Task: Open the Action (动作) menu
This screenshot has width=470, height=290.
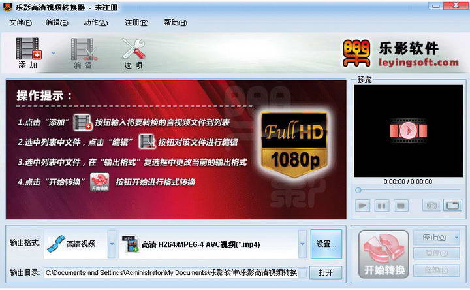Action: point(95,23)
